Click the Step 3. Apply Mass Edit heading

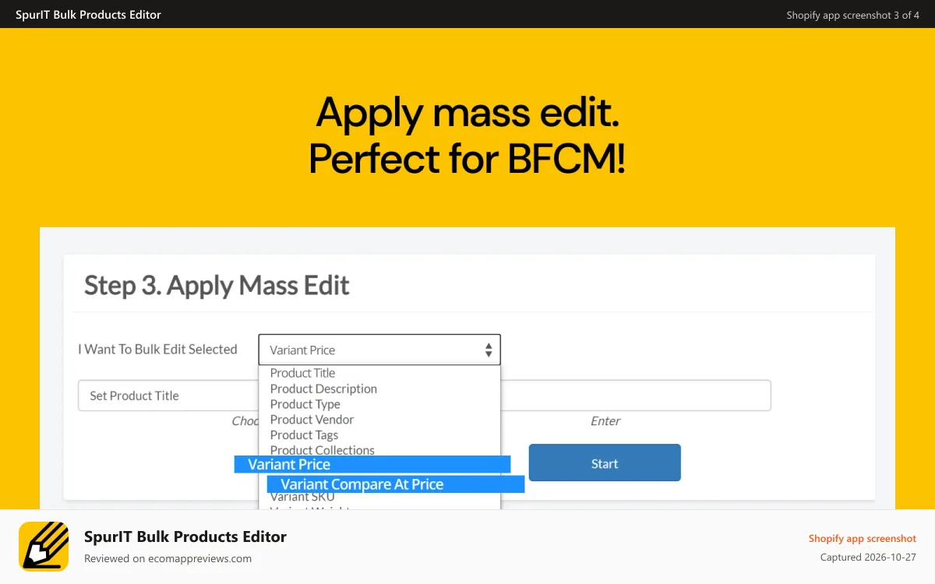click(217, 285)
